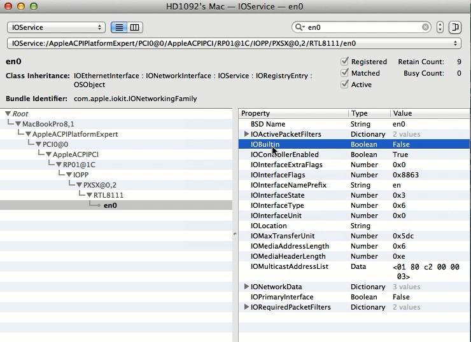This screenshot has width=471, height=342.
Task: Clear the en0 search text
Action: point(426,27)
